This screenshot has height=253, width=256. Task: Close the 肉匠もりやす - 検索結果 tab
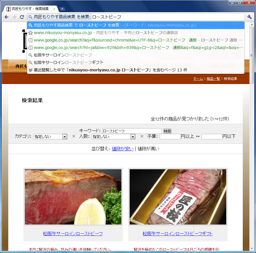click(54, 9)
